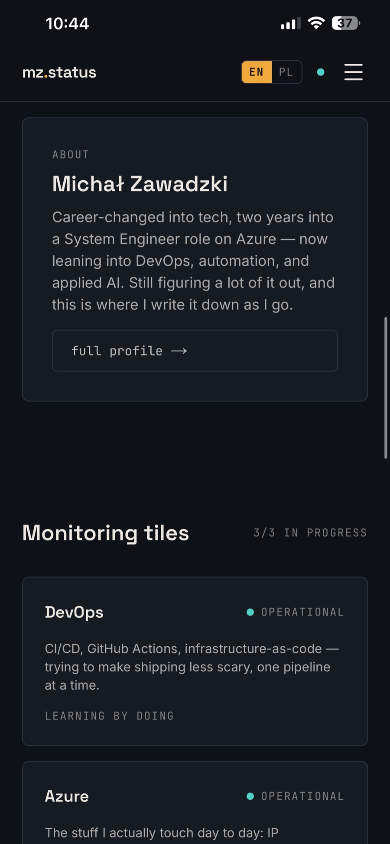Click the green dot beside Azure Operational
The width and height of the screenshot is (390, 844).
[250, 796]
